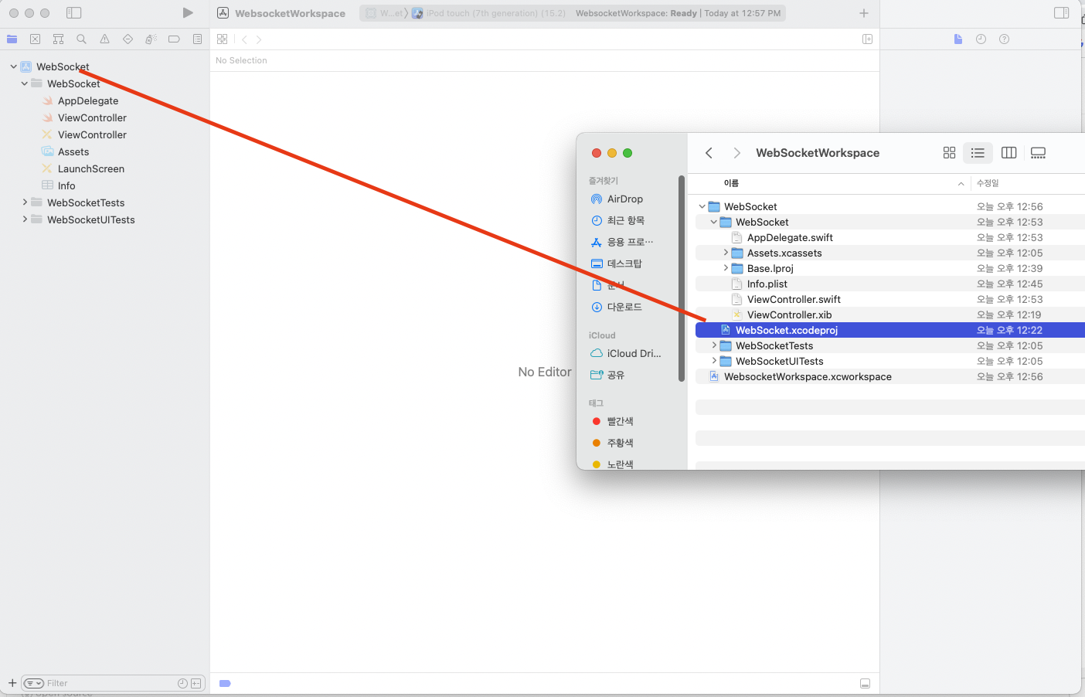
Task: Expand the WebSocketUITests group in navigator
Action: pos(25,219)
